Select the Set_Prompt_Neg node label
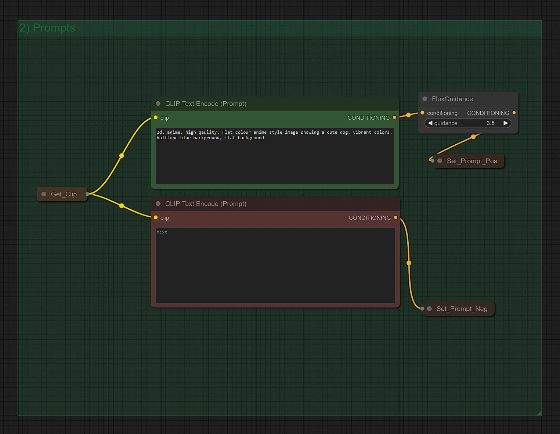 pos(462,309)
